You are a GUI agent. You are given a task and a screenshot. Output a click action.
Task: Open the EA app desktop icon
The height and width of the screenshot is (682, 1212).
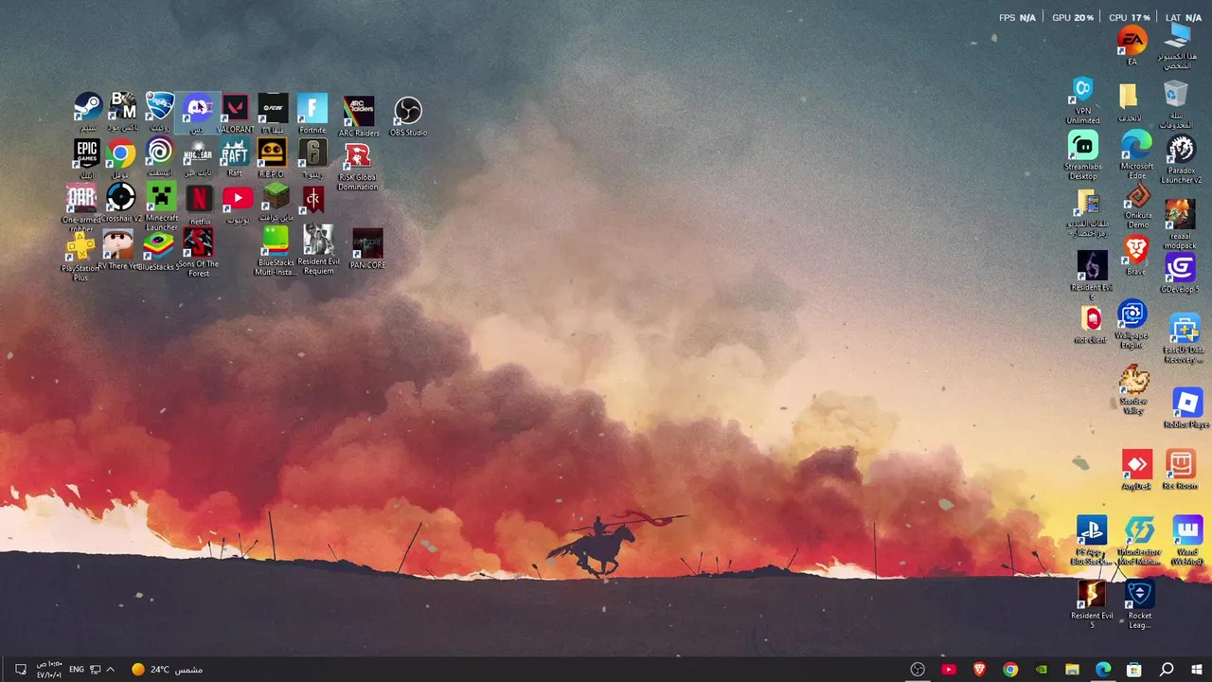tap(1132, 45)
